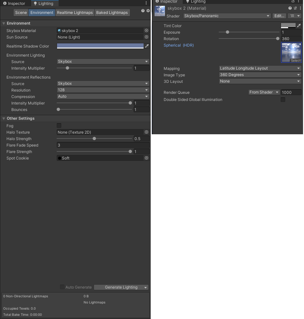Viewport: 304px width, 319px height.
Task: Open Environment Reflections Source dropdown
Action: tap(103, 83)
